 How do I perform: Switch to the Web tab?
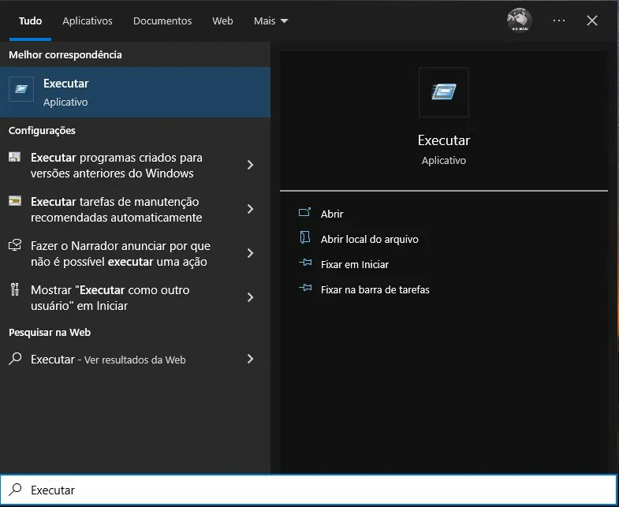222,21
